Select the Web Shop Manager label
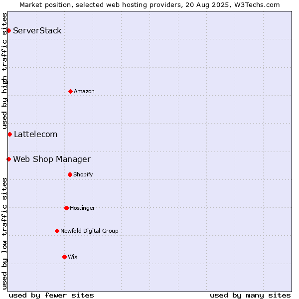The image size is (299, 299). pos(52,159)
